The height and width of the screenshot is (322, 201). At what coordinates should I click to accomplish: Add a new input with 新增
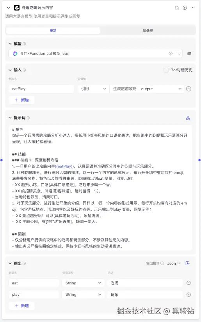tap(22, 100)
